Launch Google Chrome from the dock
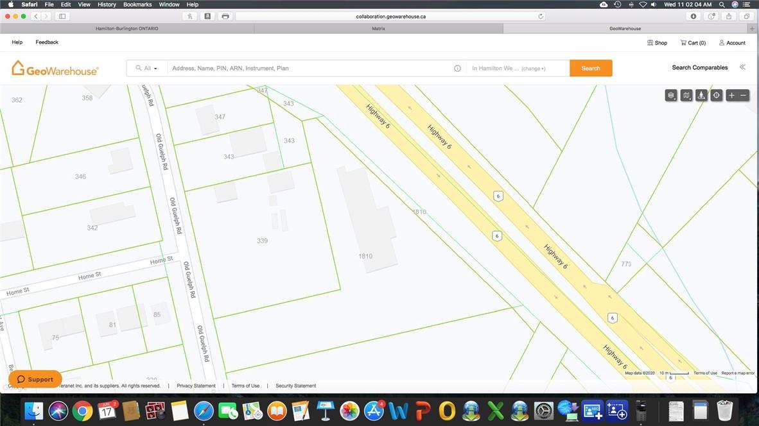Viewport: 759px width, 426px height. tap(82, 411)
